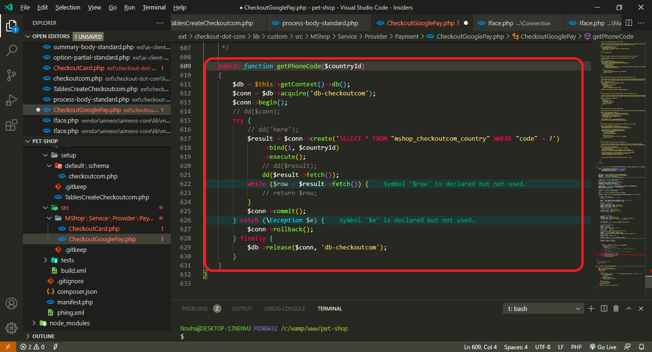Click the lightning bolt status icon
Screen dimensions: 652x352
pos(56,347)
